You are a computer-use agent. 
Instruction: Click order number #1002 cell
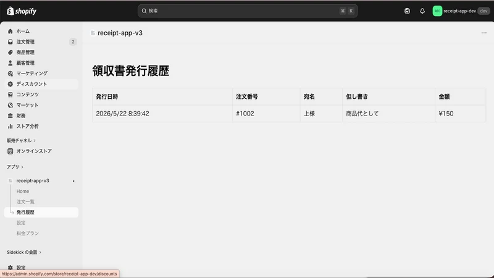coord(266,114)
